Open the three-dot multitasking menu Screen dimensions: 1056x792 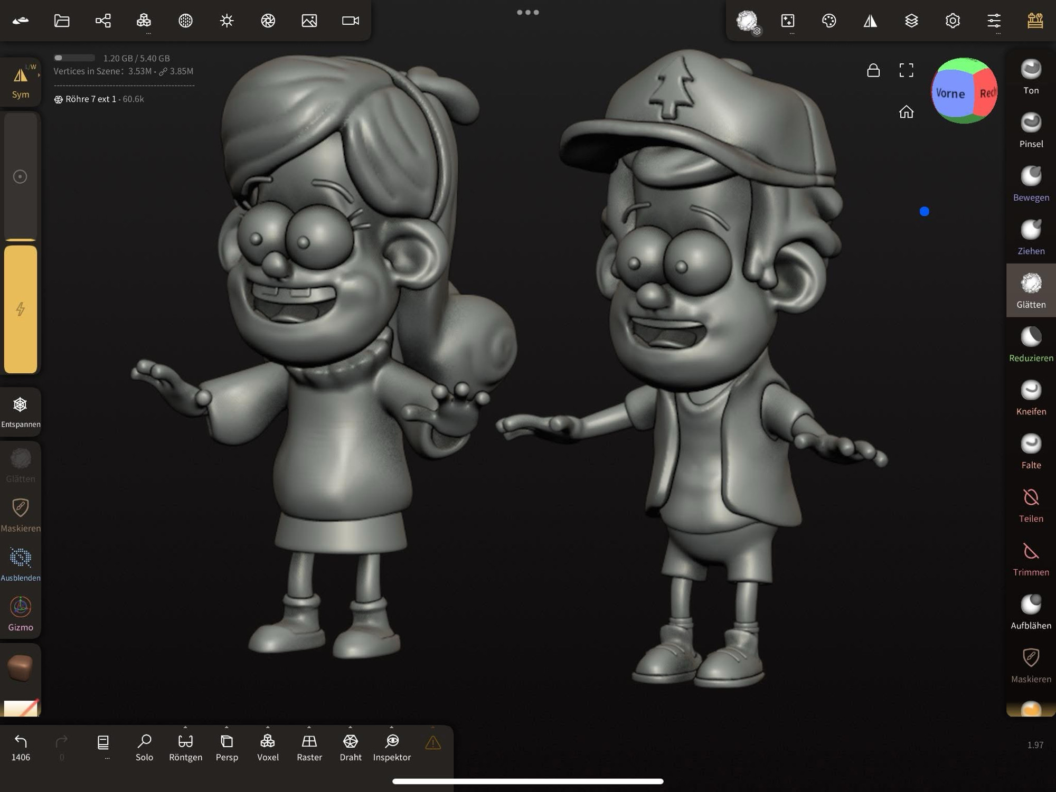(x=528, y=12)
